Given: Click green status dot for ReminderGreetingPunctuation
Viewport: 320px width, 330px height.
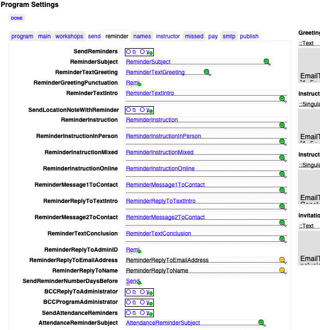Looking at the screenshot, I should (x=139, y=85).
